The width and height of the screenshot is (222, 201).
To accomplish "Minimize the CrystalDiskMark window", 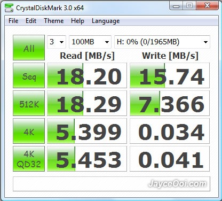I will point(176,6).
